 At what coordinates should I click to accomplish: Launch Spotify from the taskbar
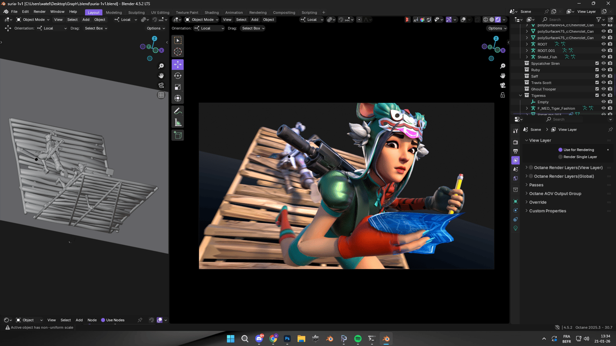click(358, 339)
